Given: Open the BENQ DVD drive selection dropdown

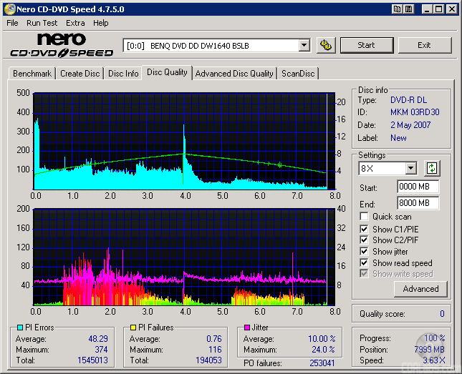Looking at the screenshot, I should pyautogui.click(x=304, y=45).
